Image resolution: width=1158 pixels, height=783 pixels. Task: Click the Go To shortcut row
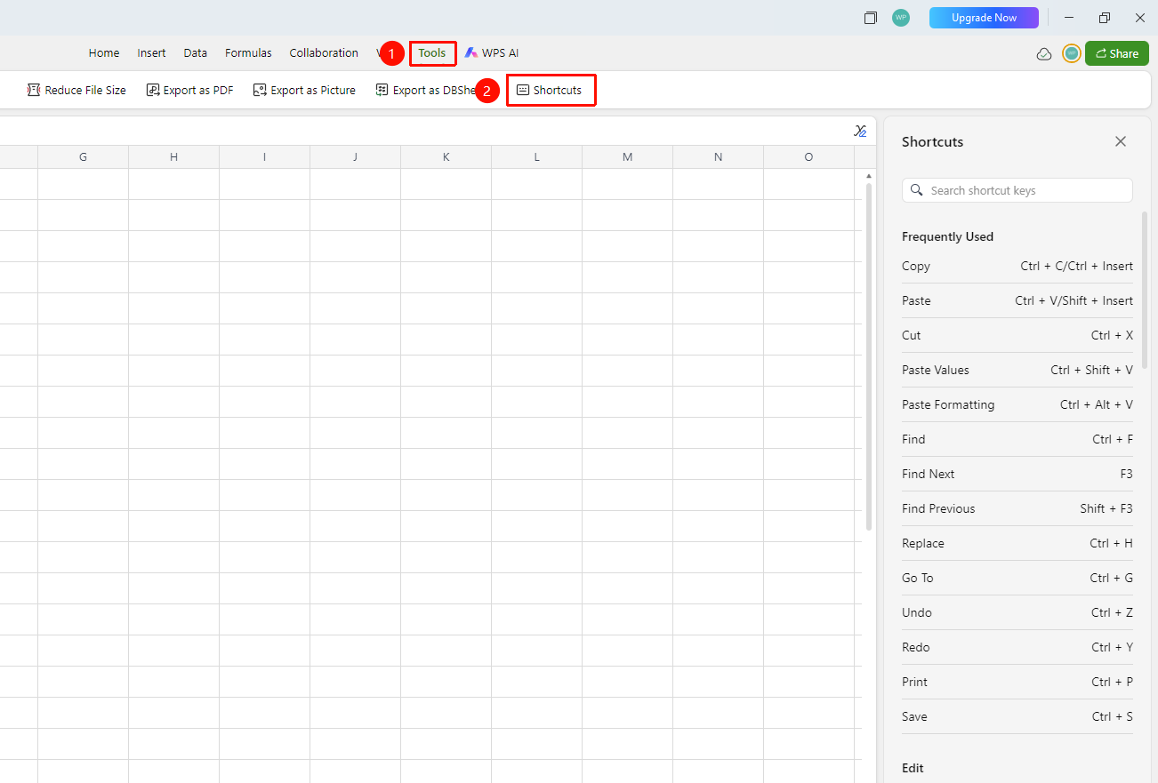(1017, 578)
